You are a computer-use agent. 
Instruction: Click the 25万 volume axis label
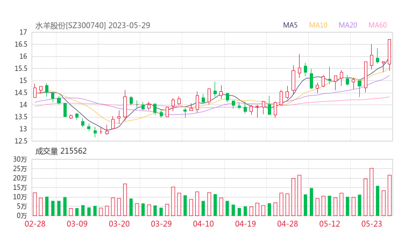click(20, 168)
